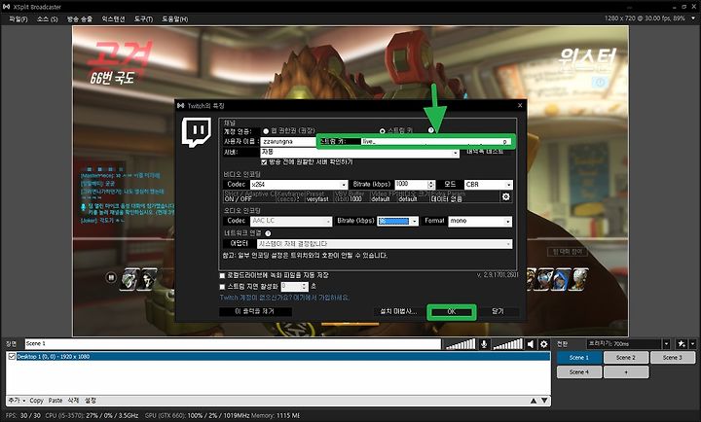Click 삭제 in the sources toolbar
701x422 pixels.
pos(73,401)
